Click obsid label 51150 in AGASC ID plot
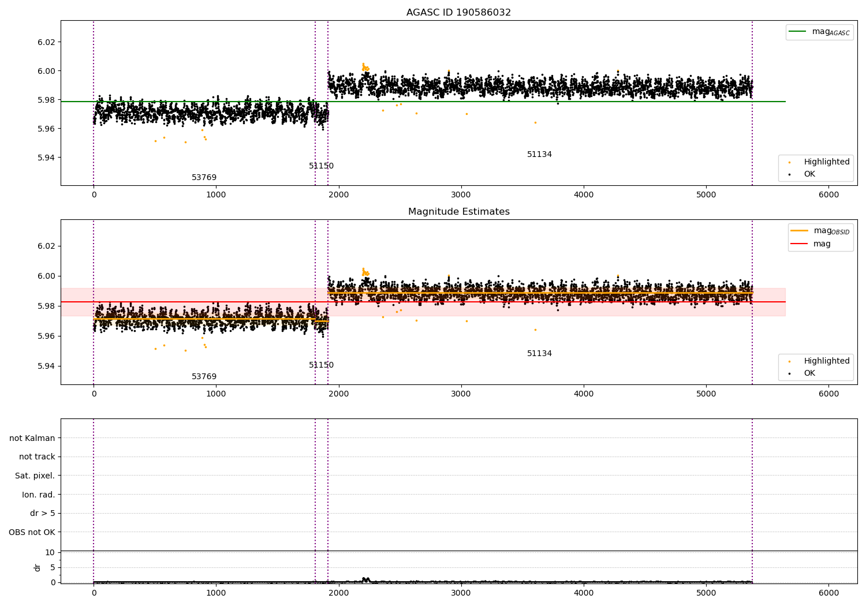This screenshot has height=606, width=866. (321, 166)
